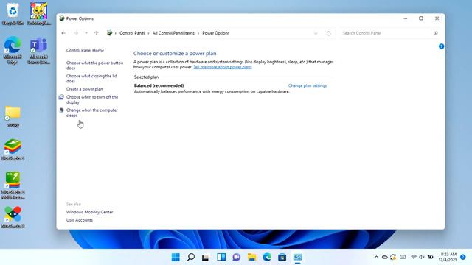This screenshot has width=472, height=265.
Task: Select Recycle Bin desktop icon
Action: [13, 14]
